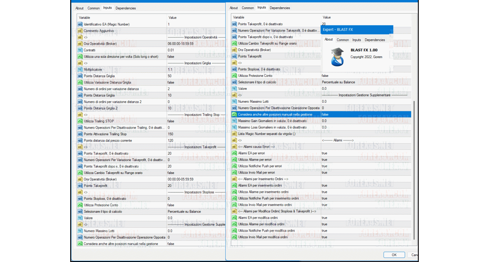This screenshot has height=262, width=489.
Task: Open Utilizza Variazione Distanza Griglia value dropdown
Action: pos(196,82)
